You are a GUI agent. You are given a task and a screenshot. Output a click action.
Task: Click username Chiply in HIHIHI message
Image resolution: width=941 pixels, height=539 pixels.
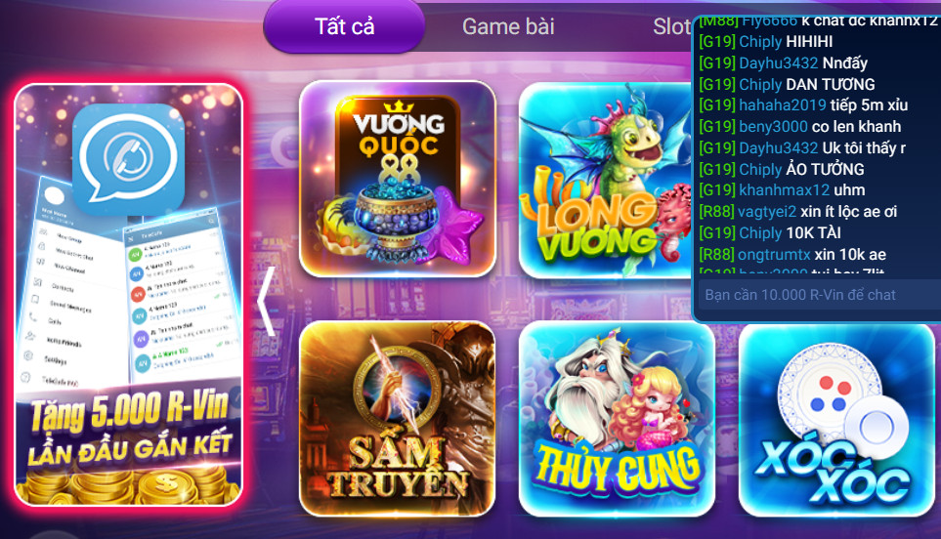760,41
